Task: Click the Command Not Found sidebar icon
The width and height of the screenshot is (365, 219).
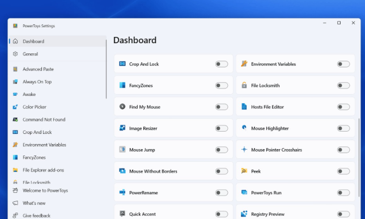Action: pyautogui.click(x=15, y=119)
